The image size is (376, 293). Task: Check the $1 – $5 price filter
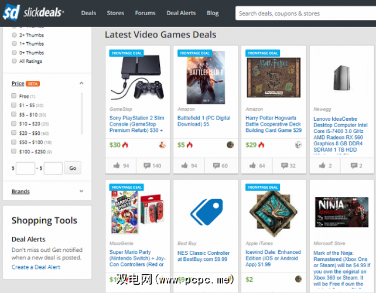(x=14, y=105)
